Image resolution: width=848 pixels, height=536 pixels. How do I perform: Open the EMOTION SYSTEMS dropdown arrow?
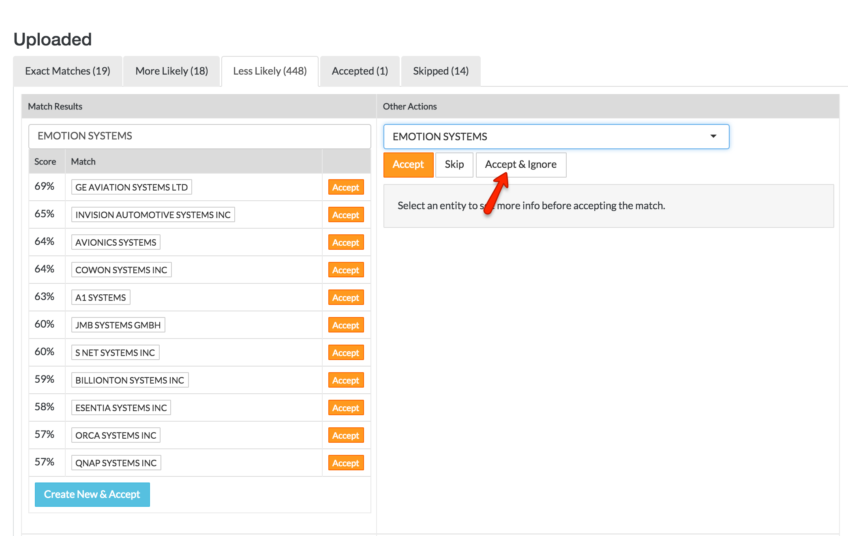[713, 136]
